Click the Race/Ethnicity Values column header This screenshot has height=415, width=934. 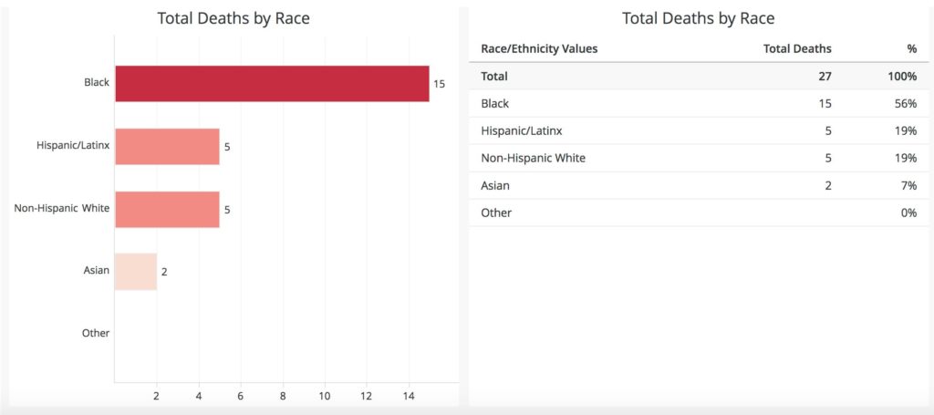pos(539,48)
